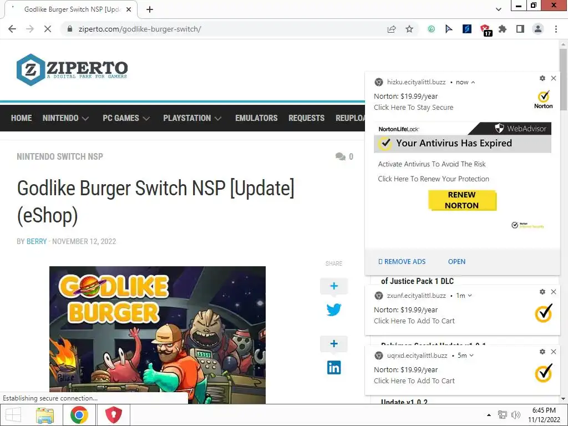Open the PLAYSTATION menu

tap(187, 118)
